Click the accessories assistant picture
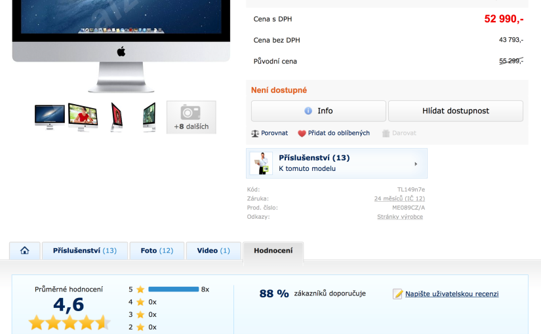541x334 pixels. pos(261,163)
